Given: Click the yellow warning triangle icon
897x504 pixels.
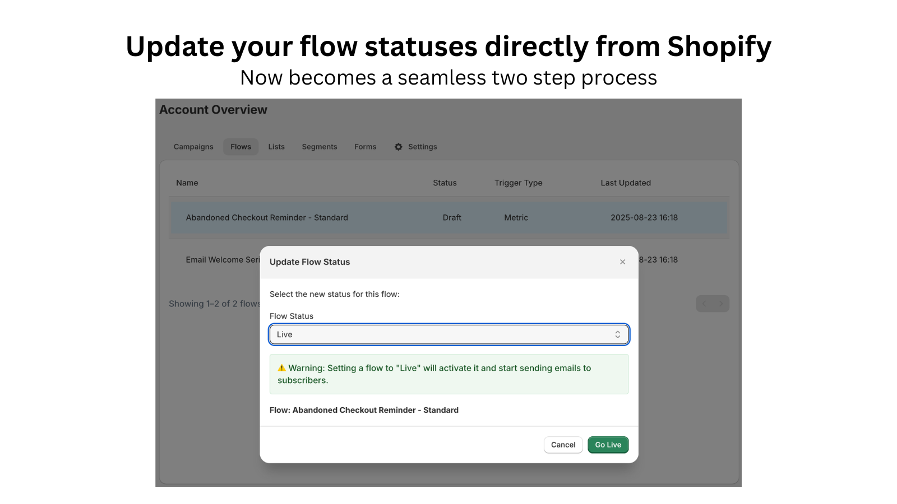Looking at the screenshot, I should (x=281, y=368).
